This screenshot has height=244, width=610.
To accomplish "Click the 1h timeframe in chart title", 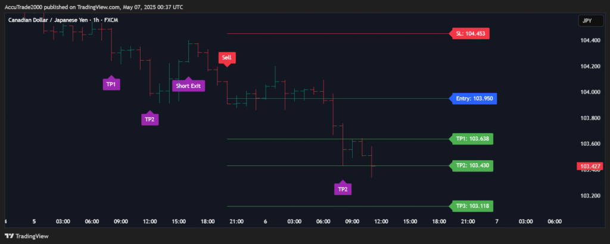I will [x=95, y=20].
